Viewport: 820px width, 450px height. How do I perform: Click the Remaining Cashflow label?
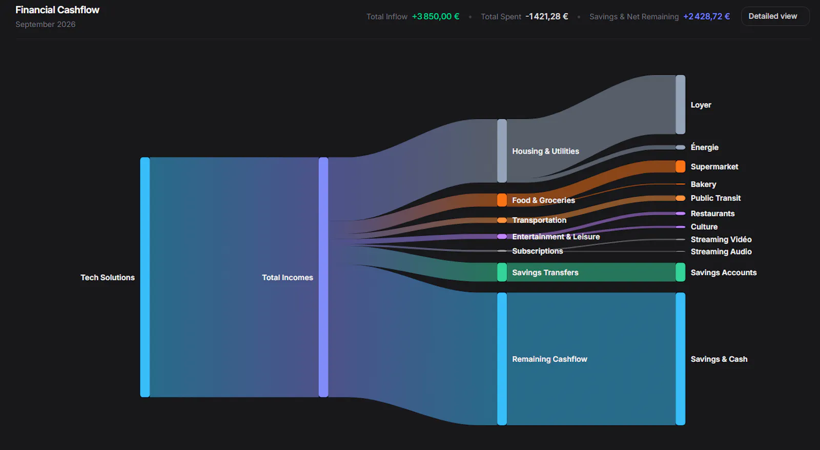tap(549, 359)
